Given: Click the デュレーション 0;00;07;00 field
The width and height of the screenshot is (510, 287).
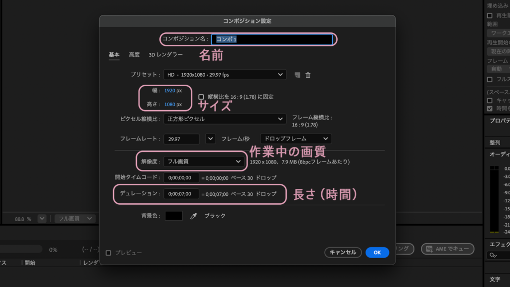Looking at the screenshot, I should click(181, 194).
